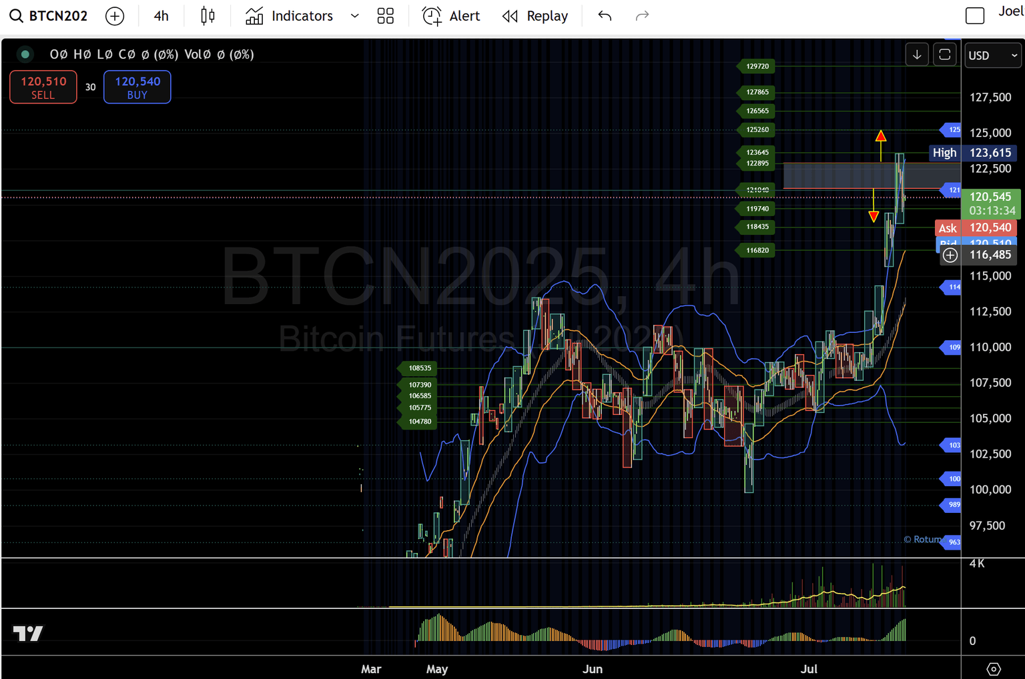
Task: Open the 4h timeframe selector
Action: coord(161,15)
